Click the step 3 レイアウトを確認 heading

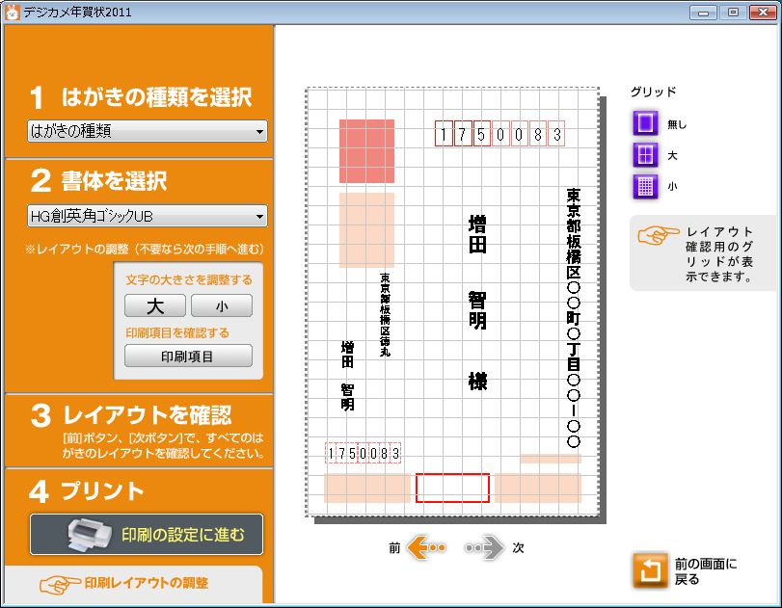pos(147,415)
